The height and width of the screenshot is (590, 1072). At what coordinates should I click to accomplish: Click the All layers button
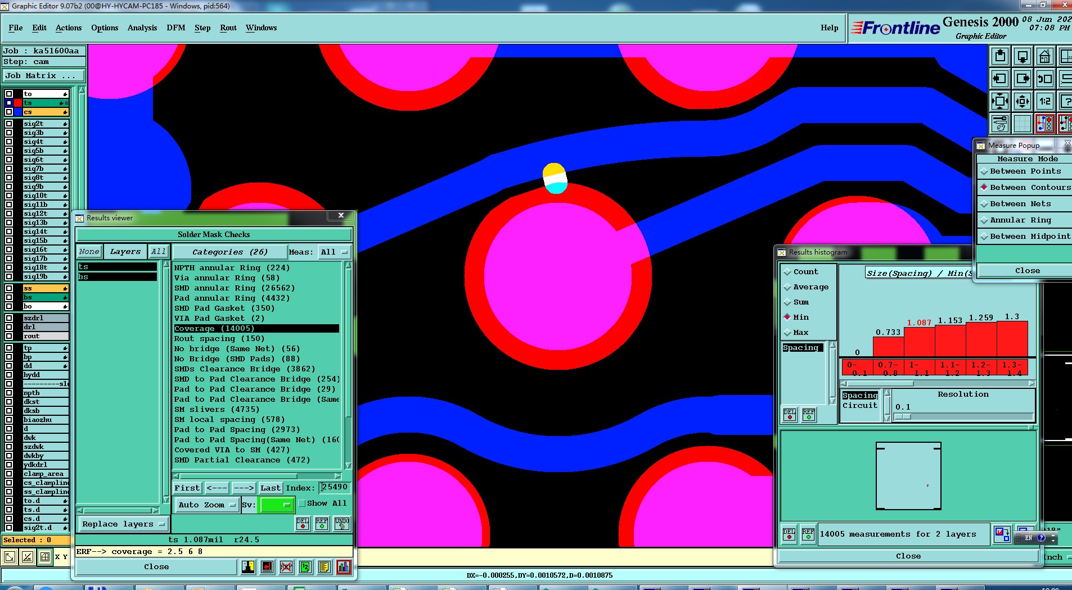[159, 252]
